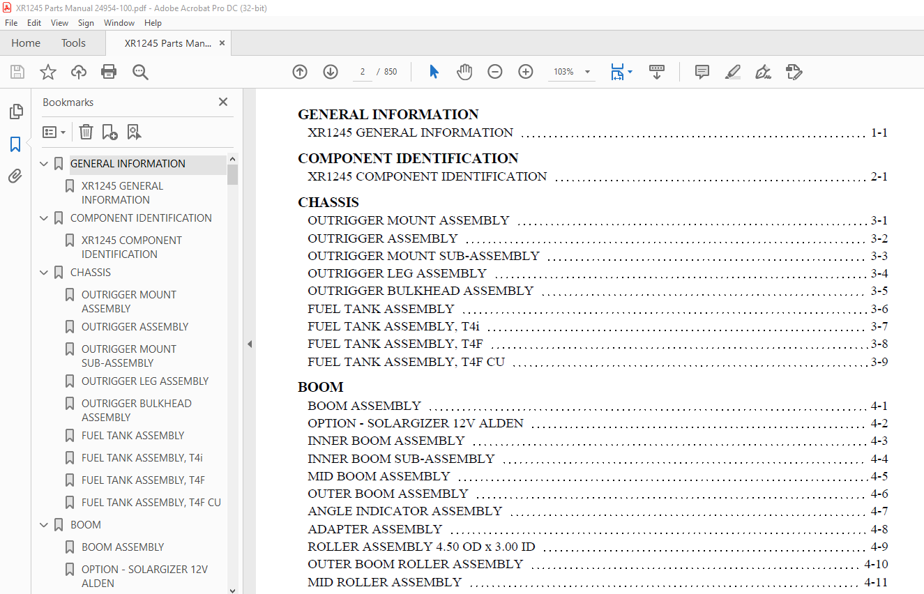Open the Edit menu
924x594 pixels.
(x=34, y=23)
